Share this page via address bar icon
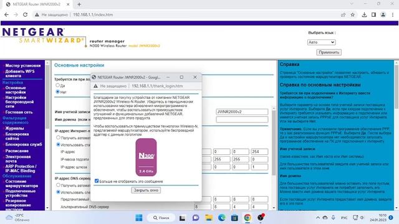 (343, 15)
